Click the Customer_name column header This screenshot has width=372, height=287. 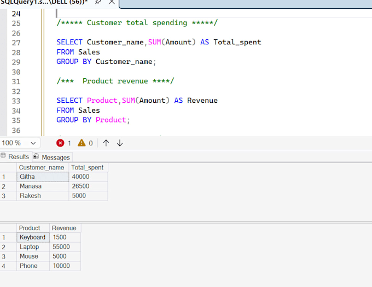coord(43,167)
